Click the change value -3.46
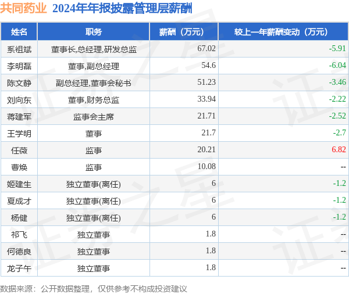Screen dimensions: 349x294 pos(337,83)
